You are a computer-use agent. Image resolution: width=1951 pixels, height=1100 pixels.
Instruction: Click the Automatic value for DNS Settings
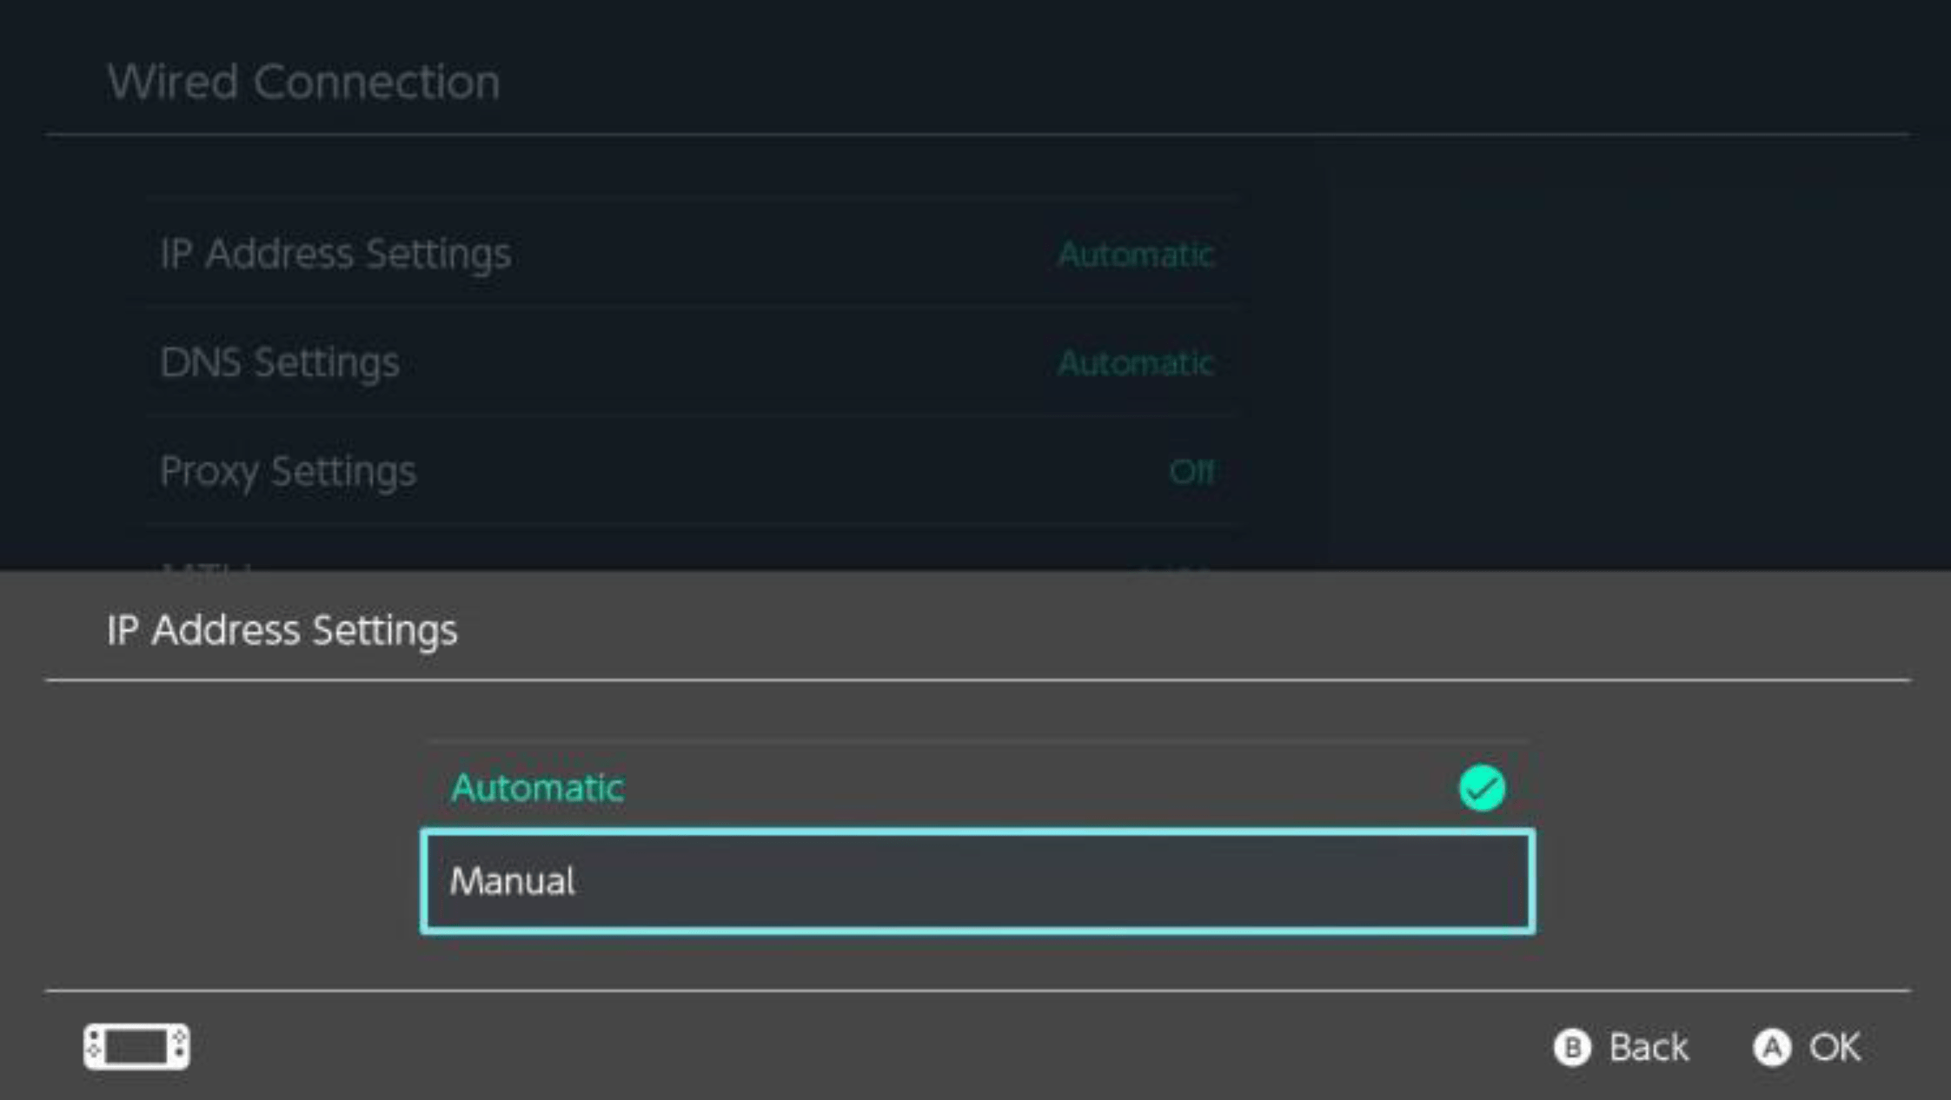(x=1136, y=363)
